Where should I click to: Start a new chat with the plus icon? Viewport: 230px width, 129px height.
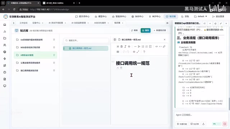point(210,23)
